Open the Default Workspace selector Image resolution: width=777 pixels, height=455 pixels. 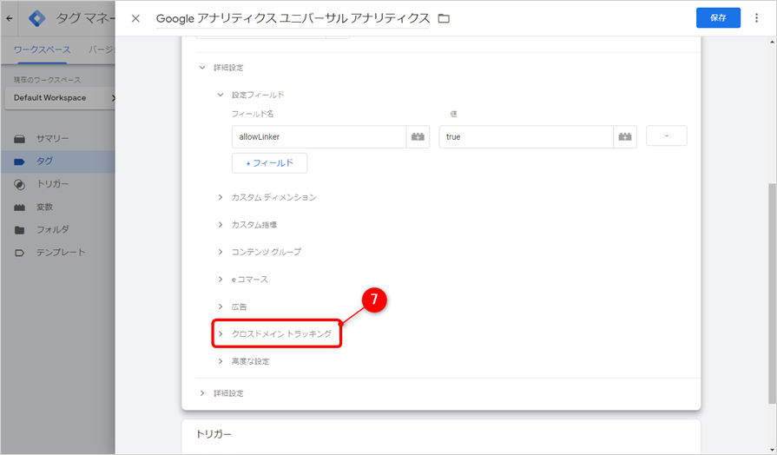[x=60, y=98]
